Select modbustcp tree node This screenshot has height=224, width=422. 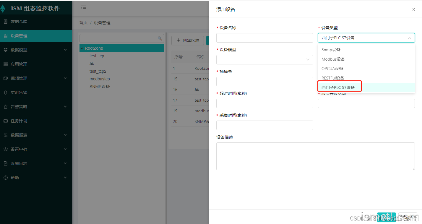tap(100, 79)
